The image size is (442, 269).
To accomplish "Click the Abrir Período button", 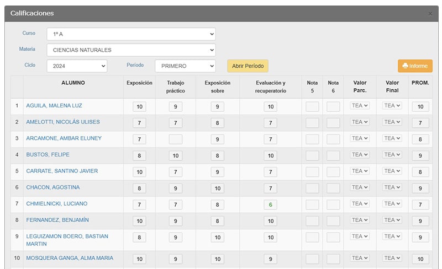I will (248, 66).
